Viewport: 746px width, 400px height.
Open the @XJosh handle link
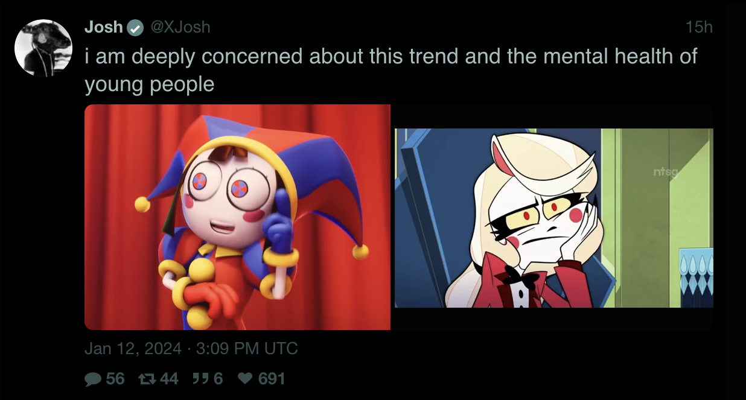coord(179,27)
